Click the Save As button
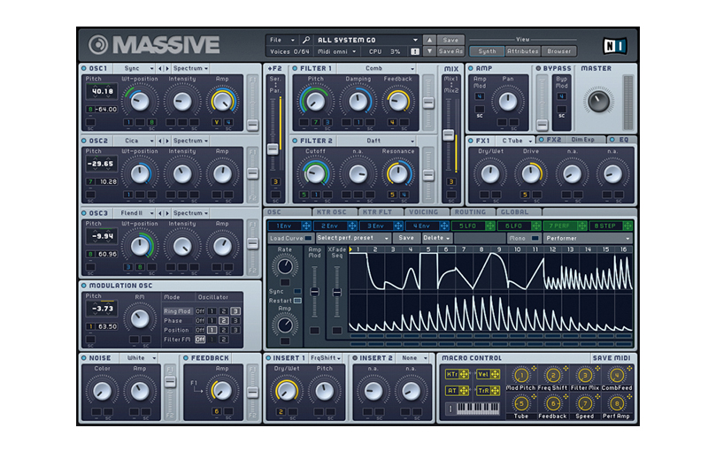This screenshot has width=708, height=451. pos(450,51)
